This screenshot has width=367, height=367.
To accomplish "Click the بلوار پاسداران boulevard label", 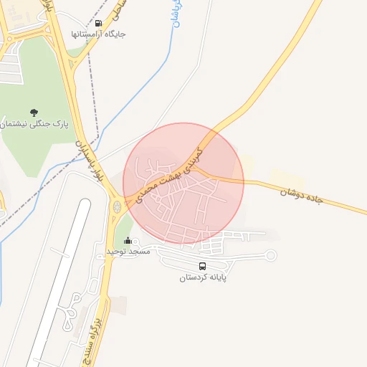I will coord(90,161).
